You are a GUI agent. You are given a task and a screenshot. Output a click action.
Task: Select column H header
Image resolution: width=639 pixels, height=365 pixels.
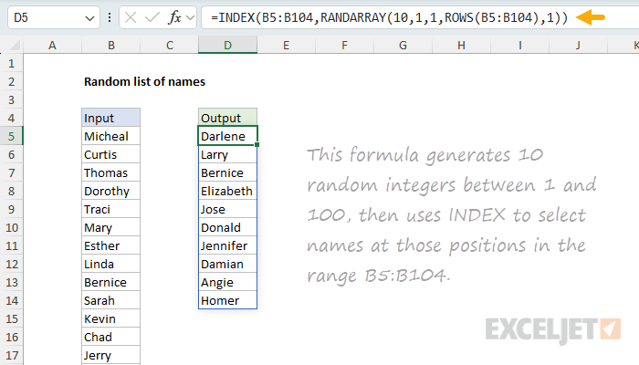(x=461, y=46)
